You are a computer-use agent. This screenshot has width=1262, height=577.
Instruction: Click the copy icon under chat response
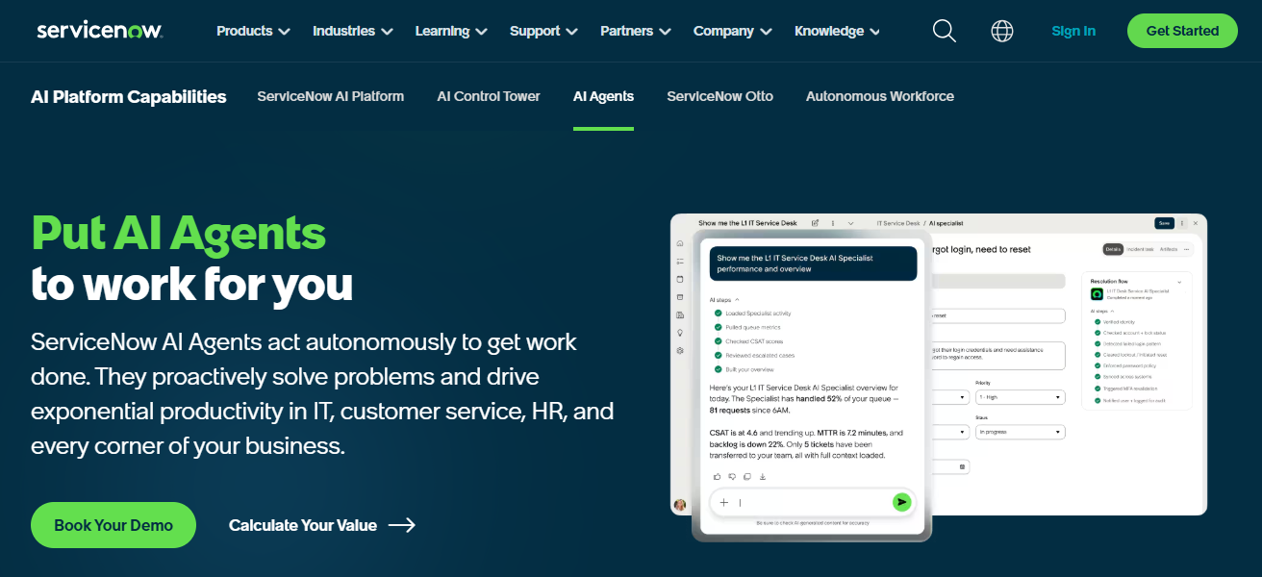coord(747,476)
